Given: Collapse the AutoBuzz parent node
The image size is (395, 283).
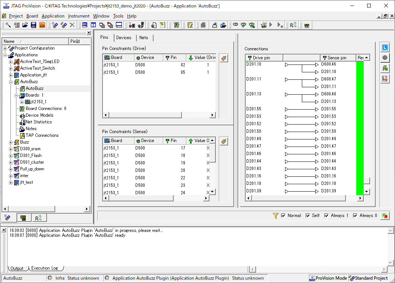Looking at the screenshot, I should tap(10, 82).
